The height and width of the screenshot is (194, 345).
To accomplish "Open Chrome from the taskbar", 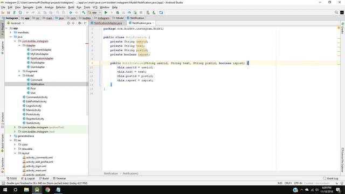I will pyautogui.click(x=47, y=190).
